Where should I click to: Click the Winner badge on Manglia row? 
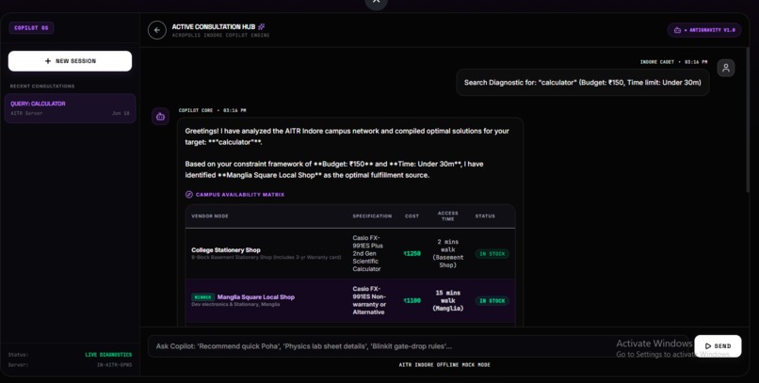pyautogui.click(x=202, y=297)
